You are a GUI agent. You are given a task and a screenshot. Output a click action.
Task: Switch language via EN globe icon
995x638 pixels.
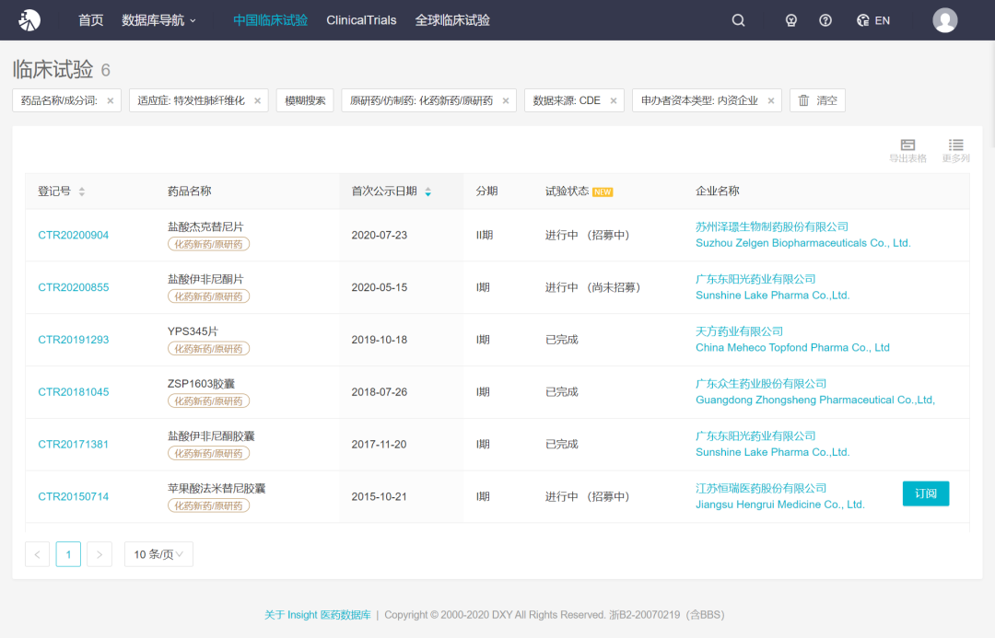(x=873, y=20)
